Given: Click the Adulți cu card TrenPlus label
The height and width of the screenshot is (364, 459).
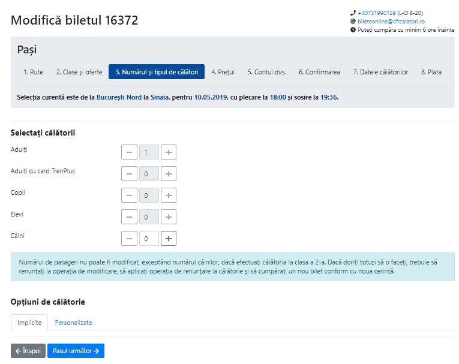Looking at the screenshot, I should 43,171.
